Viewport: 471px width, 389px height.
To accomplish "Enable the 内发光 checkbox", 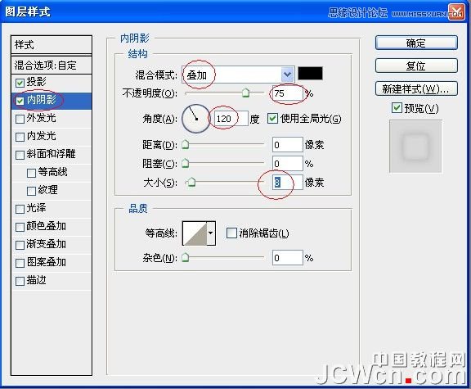I will 20,137.
